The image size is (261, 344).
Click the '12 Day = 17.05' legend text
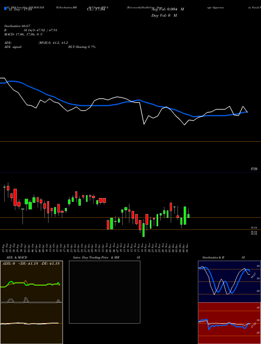[20, 9]
